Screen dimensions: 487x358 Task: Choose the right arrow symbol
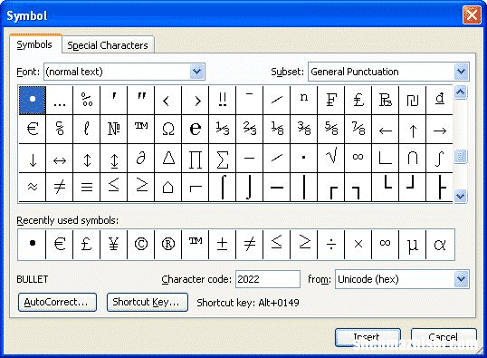click(x=440, y=129)
